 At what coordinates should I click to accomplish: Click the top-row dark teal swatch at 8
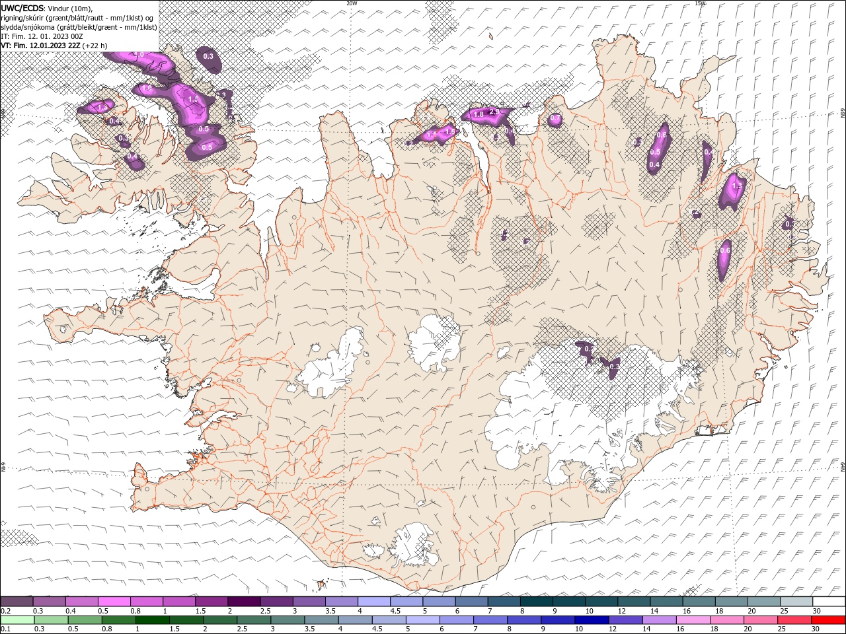click(x=536, y=602)
